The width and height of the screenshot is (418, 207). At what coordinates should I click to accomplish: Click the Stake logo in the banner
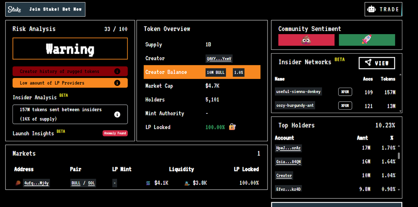[14, 9]
